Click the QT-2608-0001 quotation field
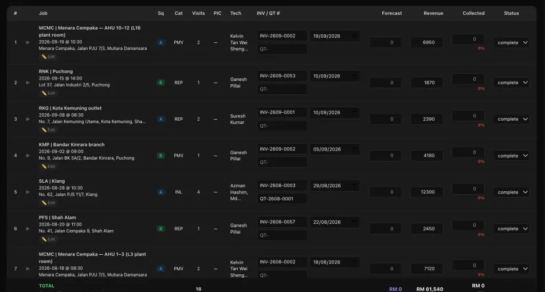The image size is (545, 292). (x=282, y=199)
